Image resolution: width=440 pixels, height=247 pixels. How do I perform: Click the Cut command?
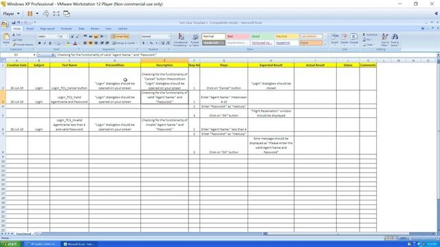point(16,35)
